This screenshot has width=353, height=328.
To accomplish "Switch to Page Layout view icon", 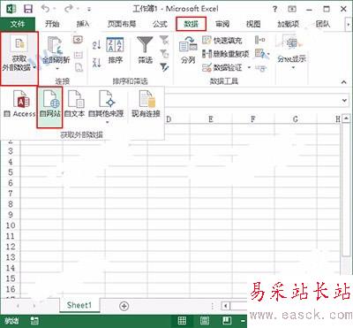I will tap(205, 321).
